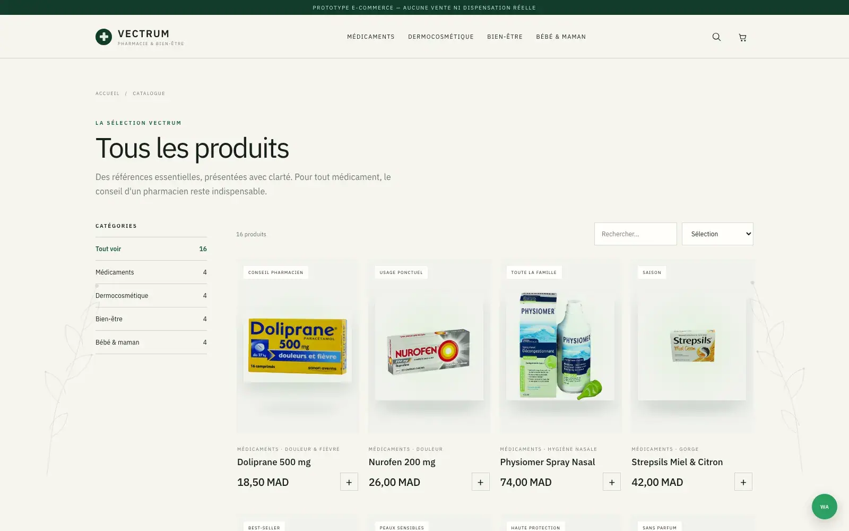Add Doliprane 500 mg to cart
The width and height of the screenshot is (849, 531).
click(x=349, y=482)
